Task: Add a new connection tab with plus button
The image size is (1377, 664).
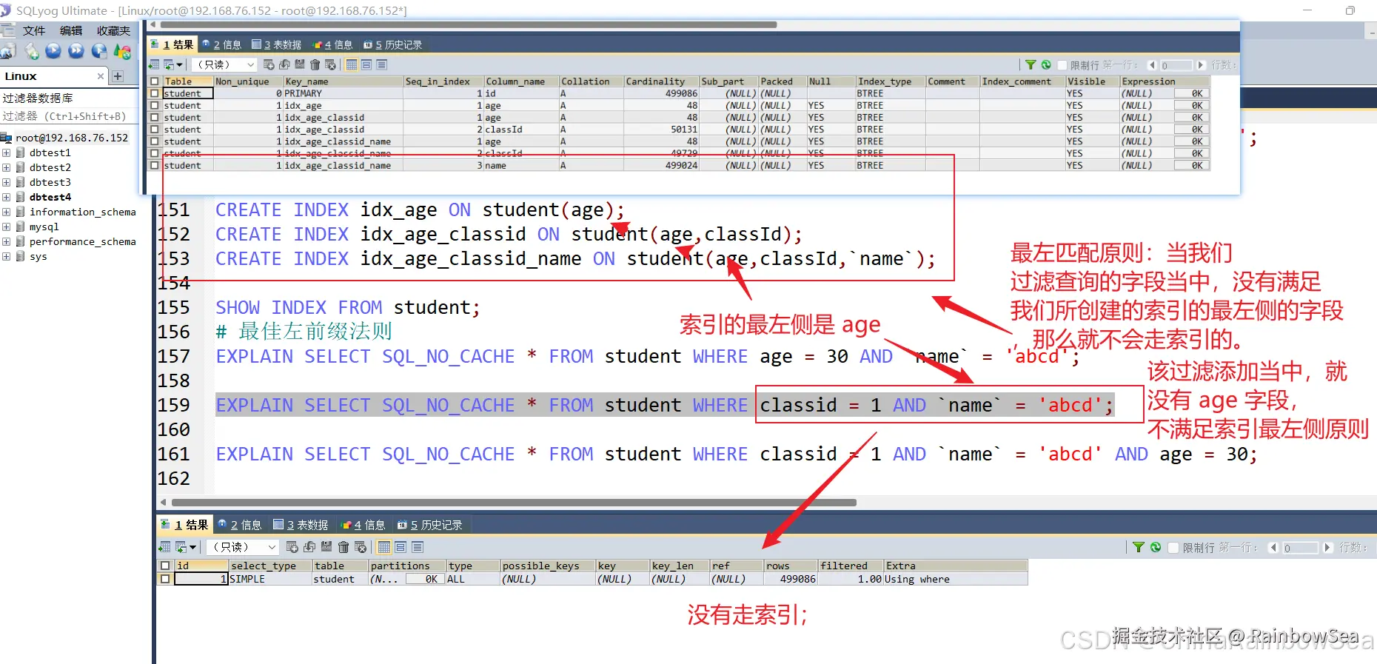Action: point(117,76)
